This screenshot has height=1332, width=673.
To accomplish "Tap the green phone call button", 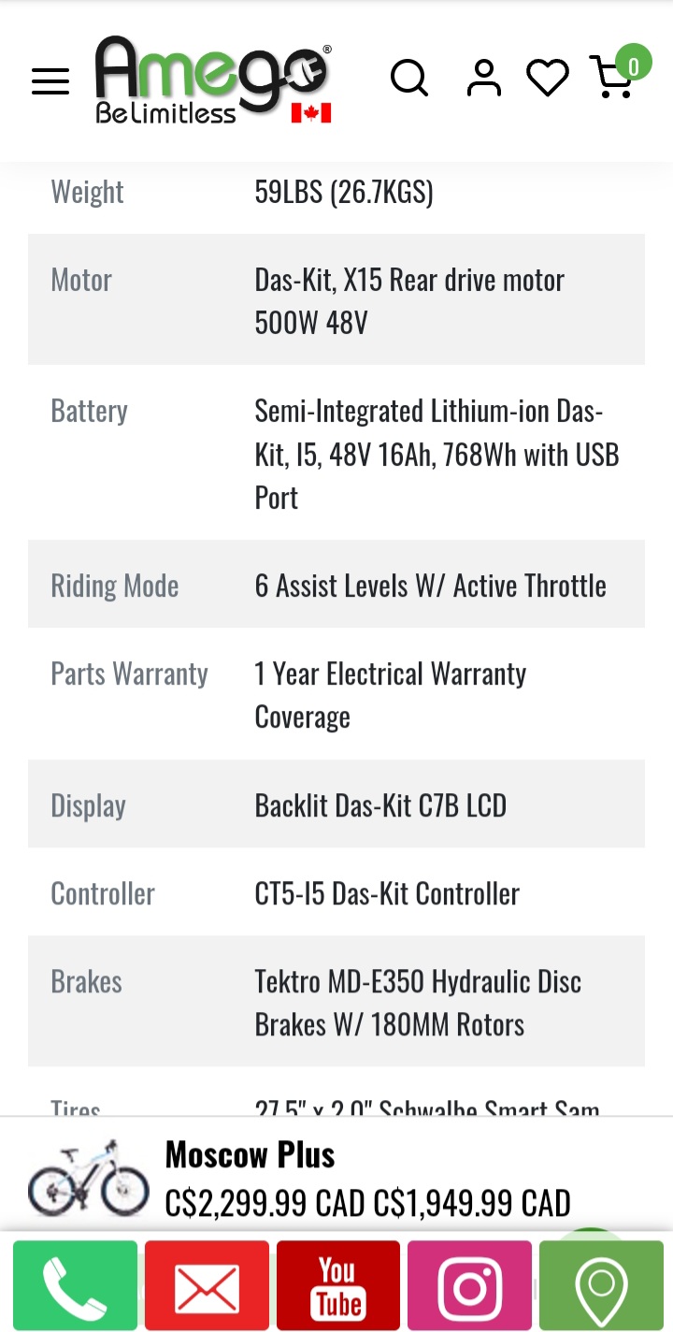I will point(75,1285).
